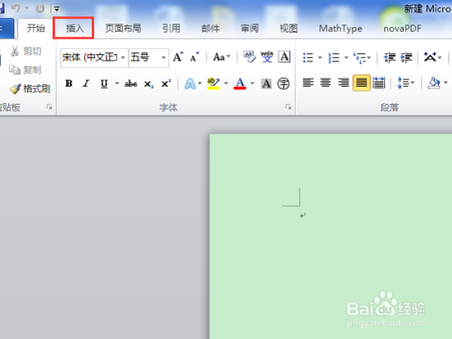Apply the yellow text highlight color
452x339 pixels.
213,83
